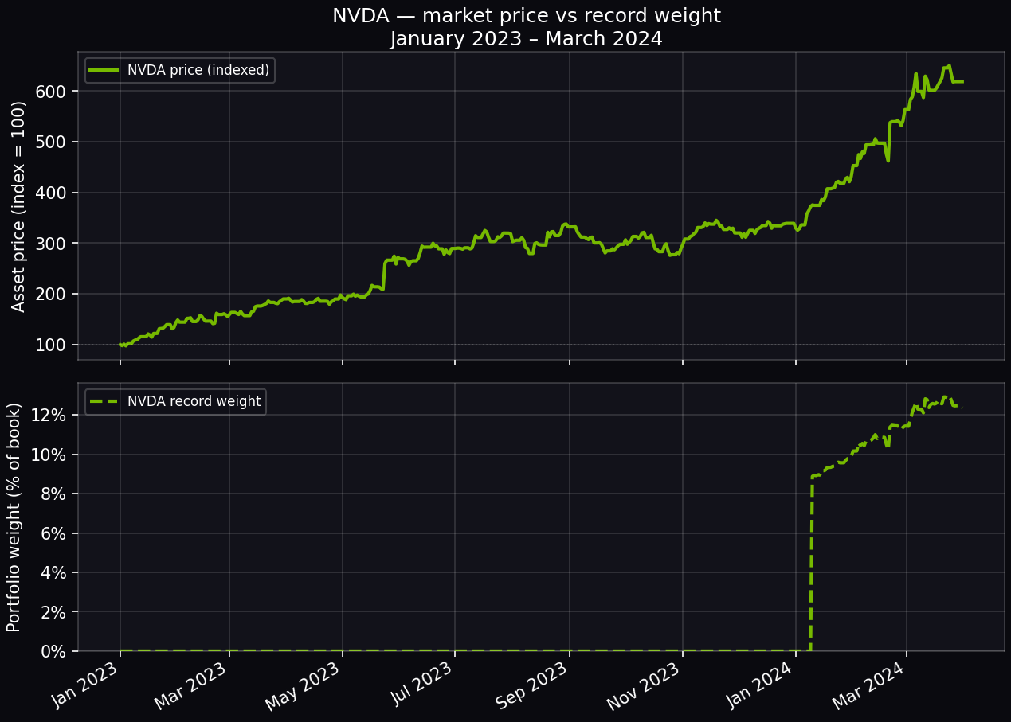
Task: Click the 'Mar 2023' x-axis label
Action: tap(194, 686)
